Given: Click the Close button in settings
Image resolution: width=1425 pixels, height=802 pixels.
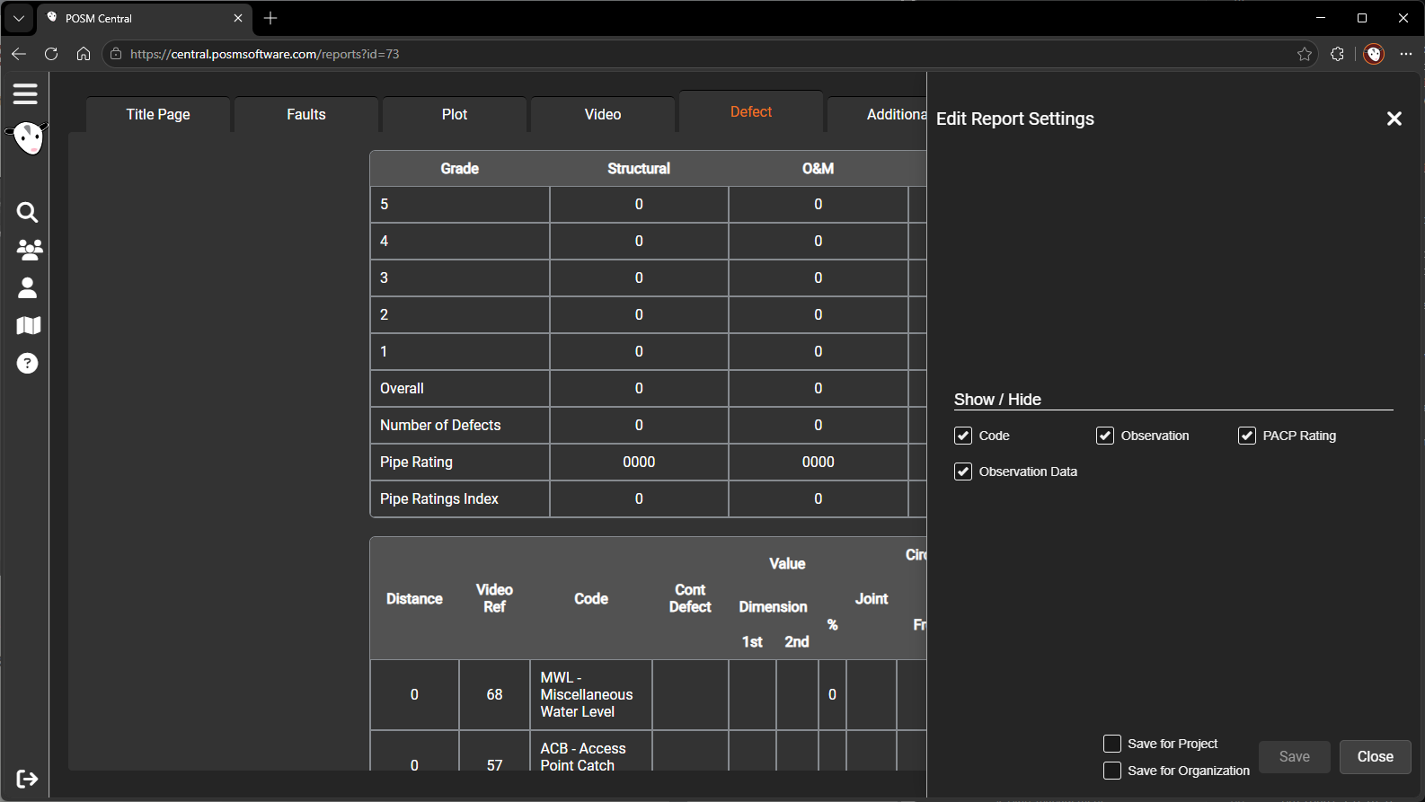Looking at the screenshot, I should (1376, 757).
